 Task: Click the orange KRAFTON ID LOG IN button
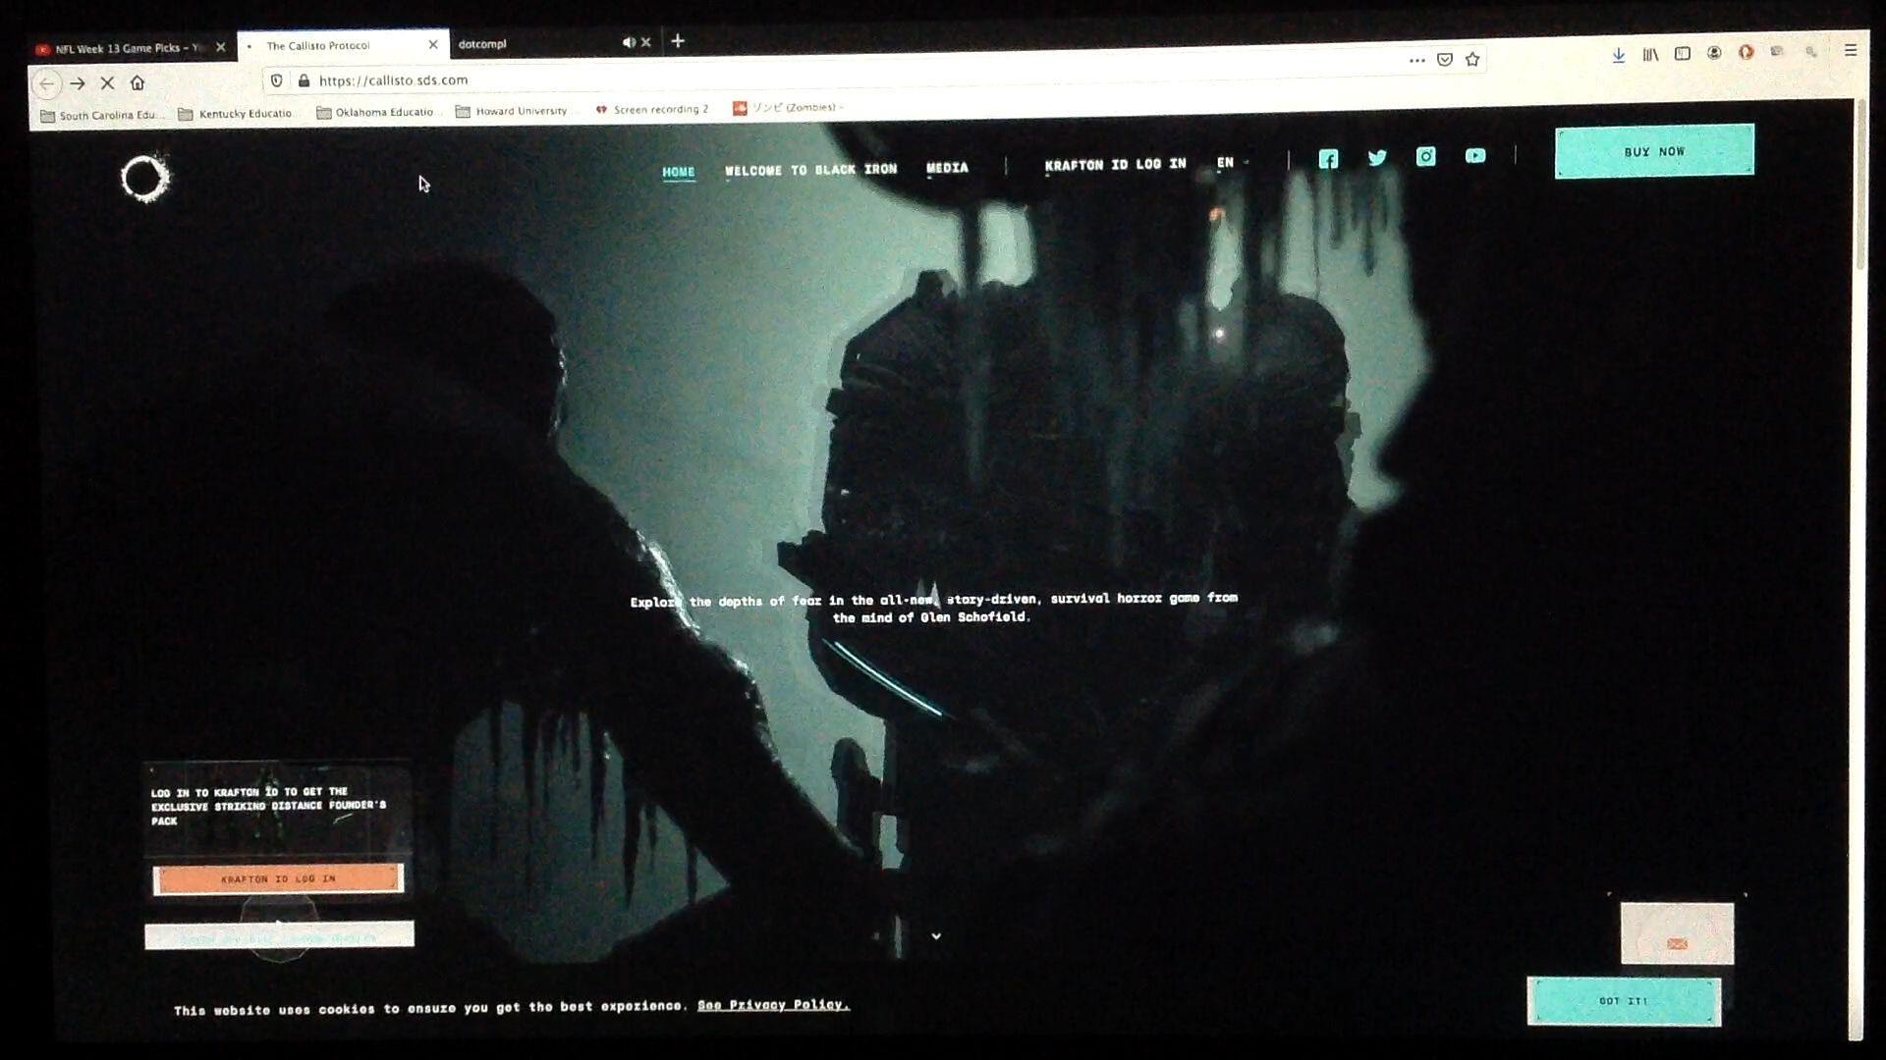click(x=278, y=878)
